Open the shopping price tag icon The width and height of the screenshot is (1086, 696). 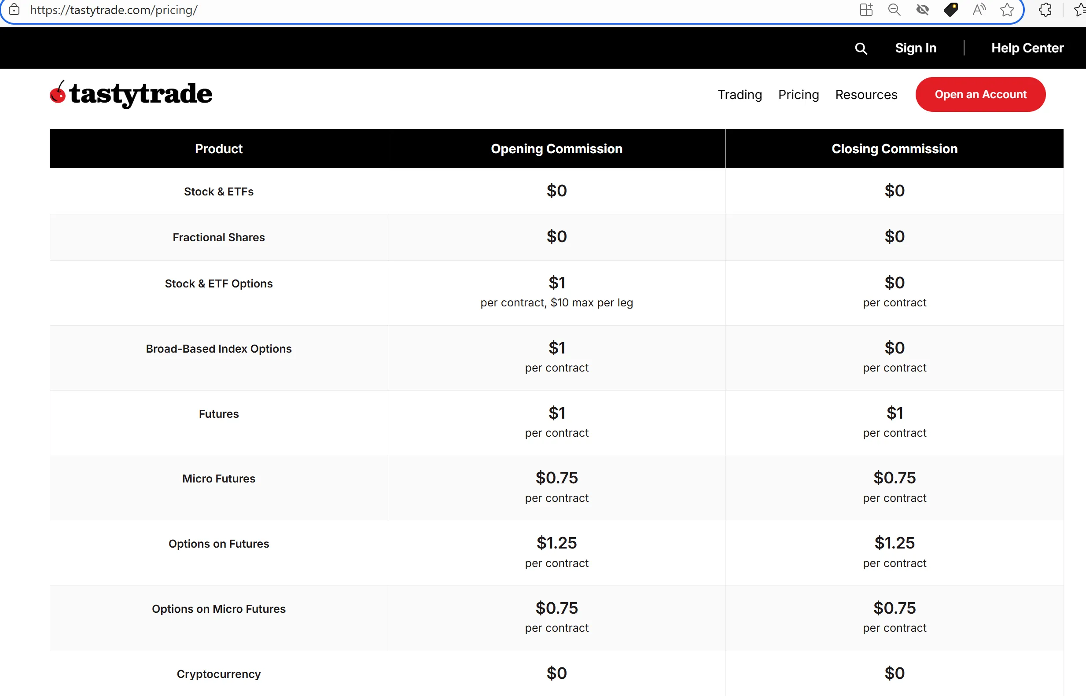950,10
